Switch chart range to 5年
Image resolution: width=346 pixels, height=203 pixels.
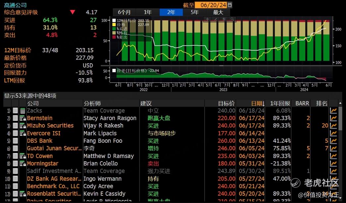(x=195, y=12)
